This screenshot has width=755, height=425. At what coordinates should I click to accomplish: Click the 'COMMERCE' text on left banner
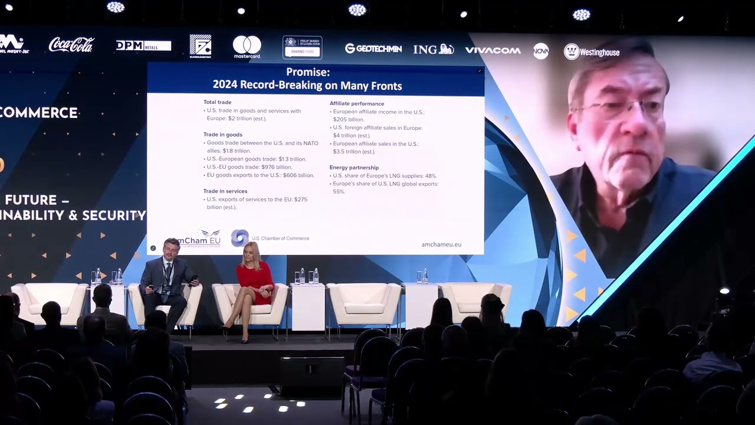coord(39,113)
